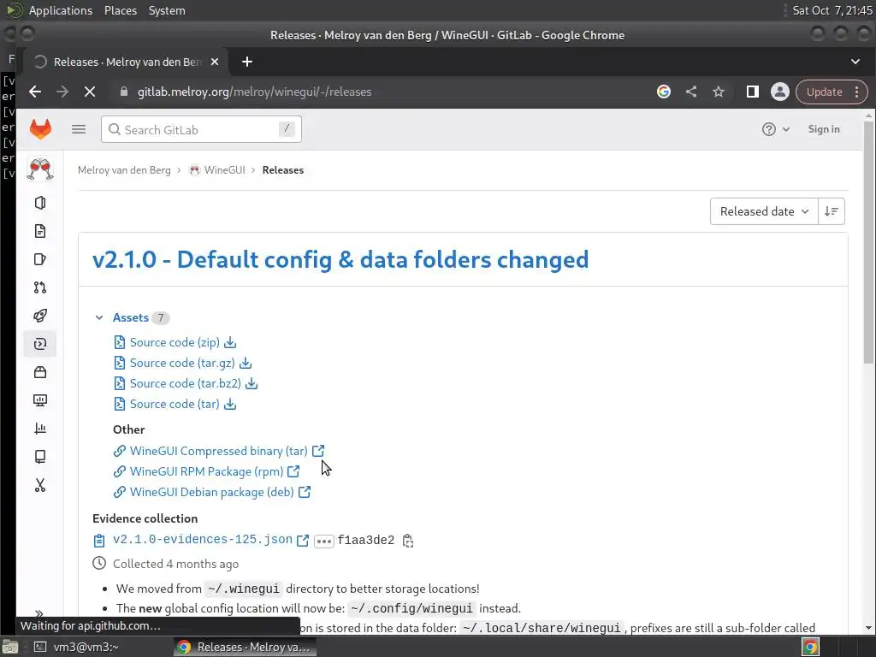The image size is (876, 657).
Task: Expand the evidence SHA ellipsis button
Action: [x=324, y=541]
